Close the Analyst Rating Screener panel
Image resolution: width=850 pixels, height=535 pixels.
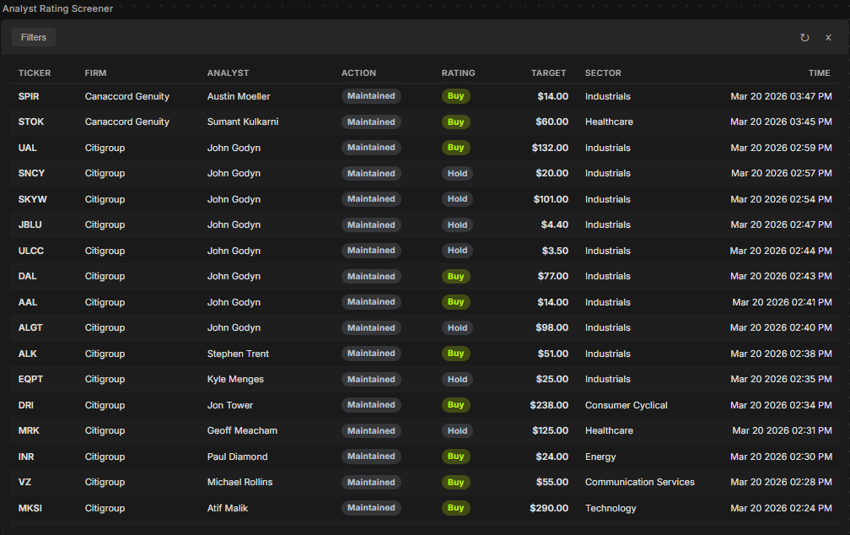pos(828,38)
